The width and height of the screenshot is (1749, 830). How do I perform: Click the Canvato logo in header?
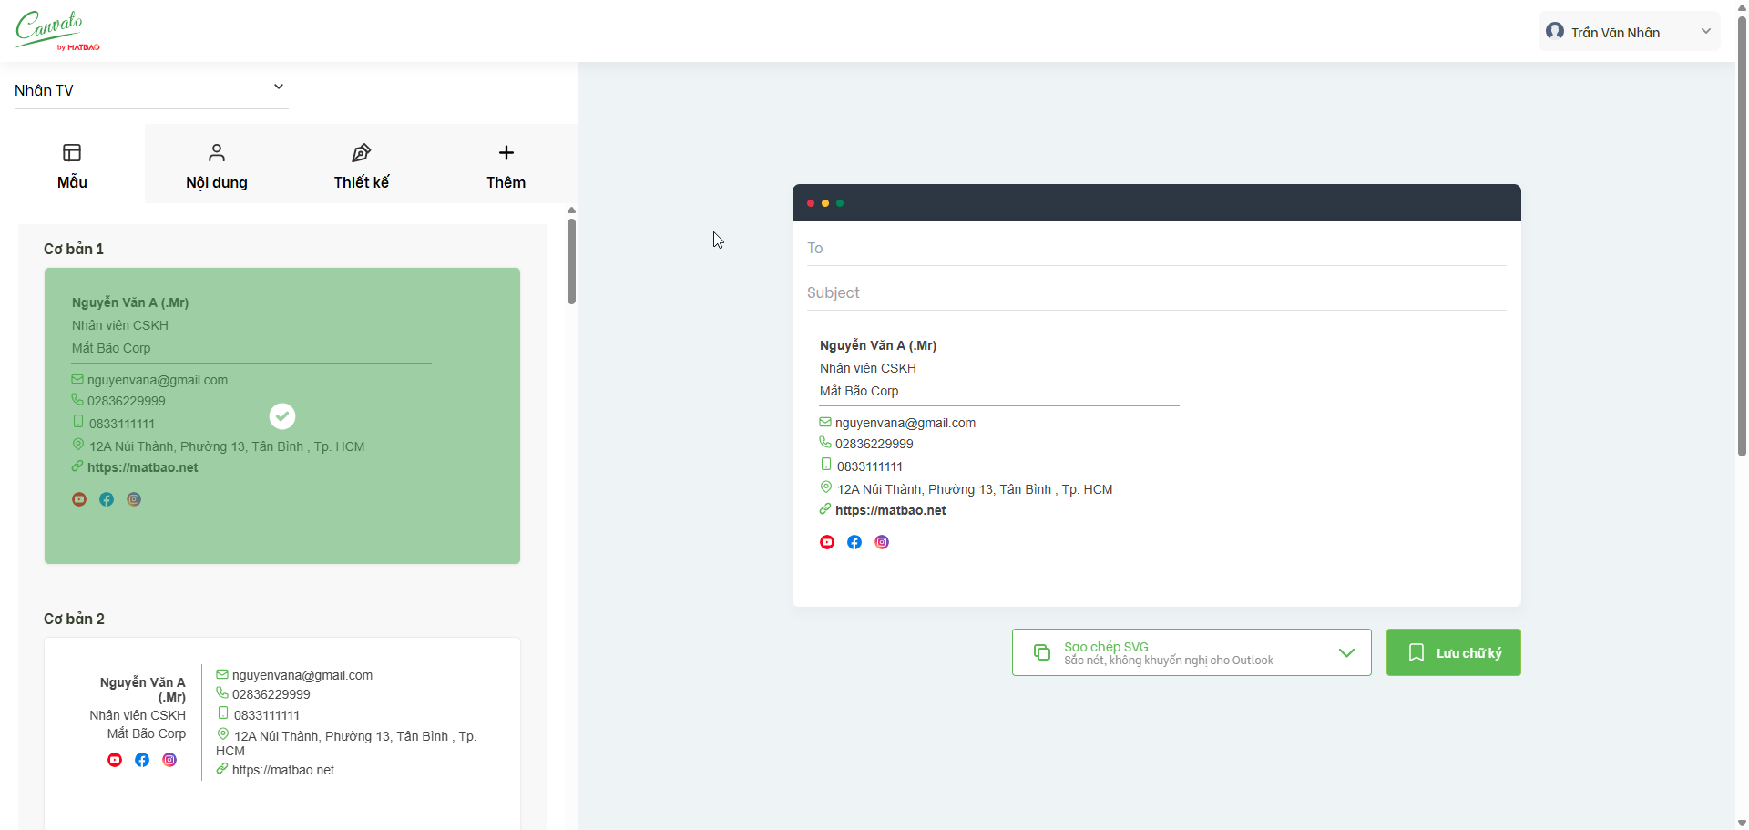click(x=57, y=31)
